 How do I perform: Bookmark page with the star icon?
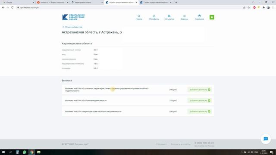249,8
